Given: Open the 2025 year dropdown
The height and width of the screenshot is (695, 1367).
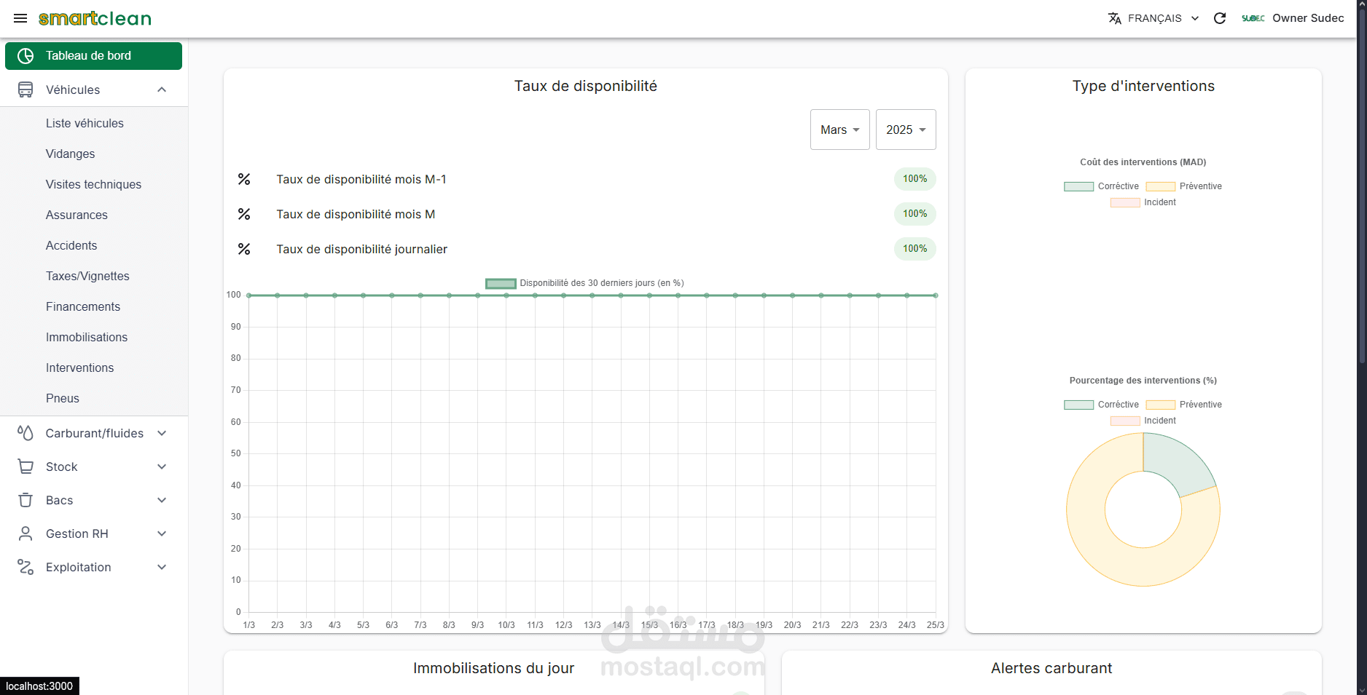Looking at the screenshot, I should coord(906,130).
